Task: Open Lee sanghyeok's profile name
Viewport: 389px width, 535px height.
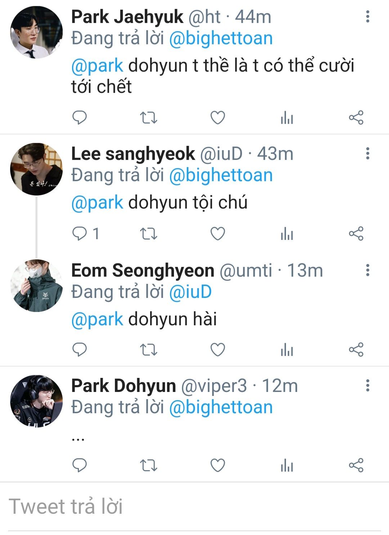Action: tap(133, 154)
